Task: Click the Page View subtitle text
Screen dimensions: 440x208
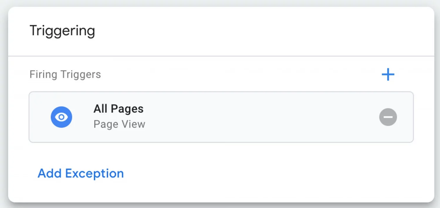Action: tap(119, 124)
